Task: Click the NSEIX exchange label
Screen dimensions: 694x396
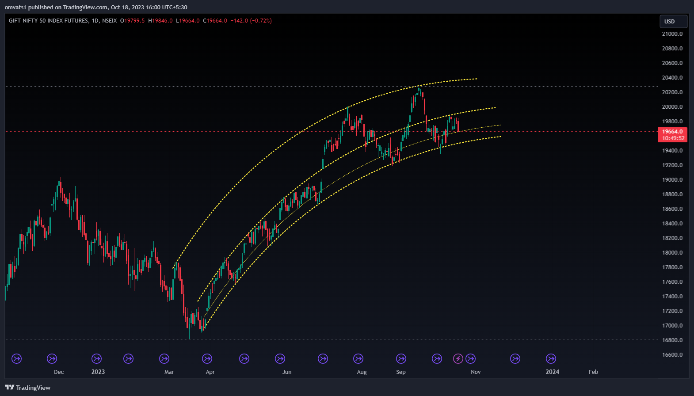Action: 110,21
